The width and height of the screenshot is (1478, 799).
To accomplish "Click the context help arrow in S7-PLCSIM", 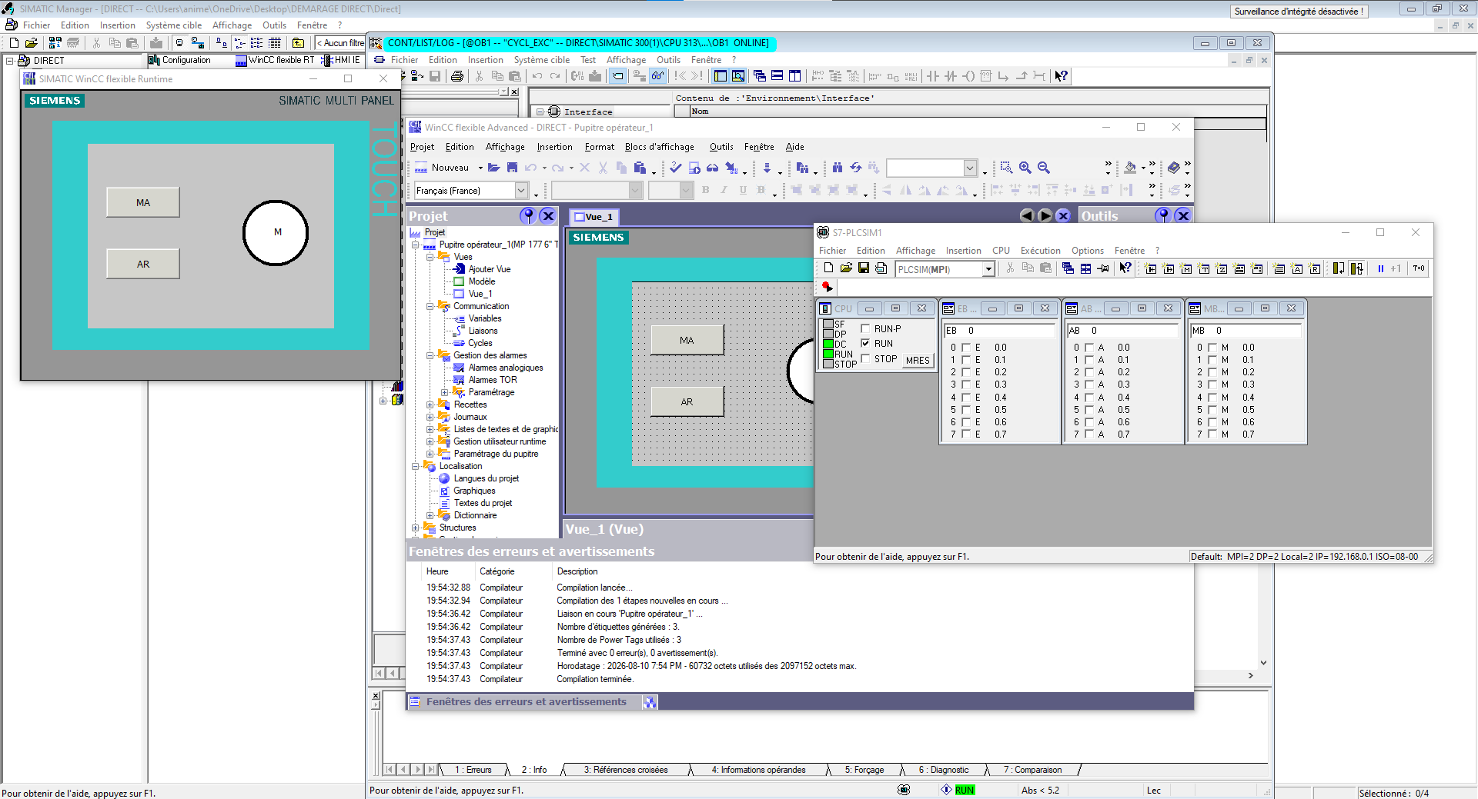I will [x=1125, y=268].
